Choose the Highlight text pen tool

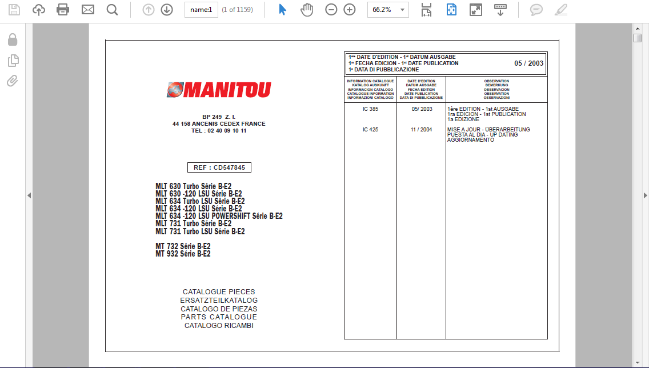[561, 10]
